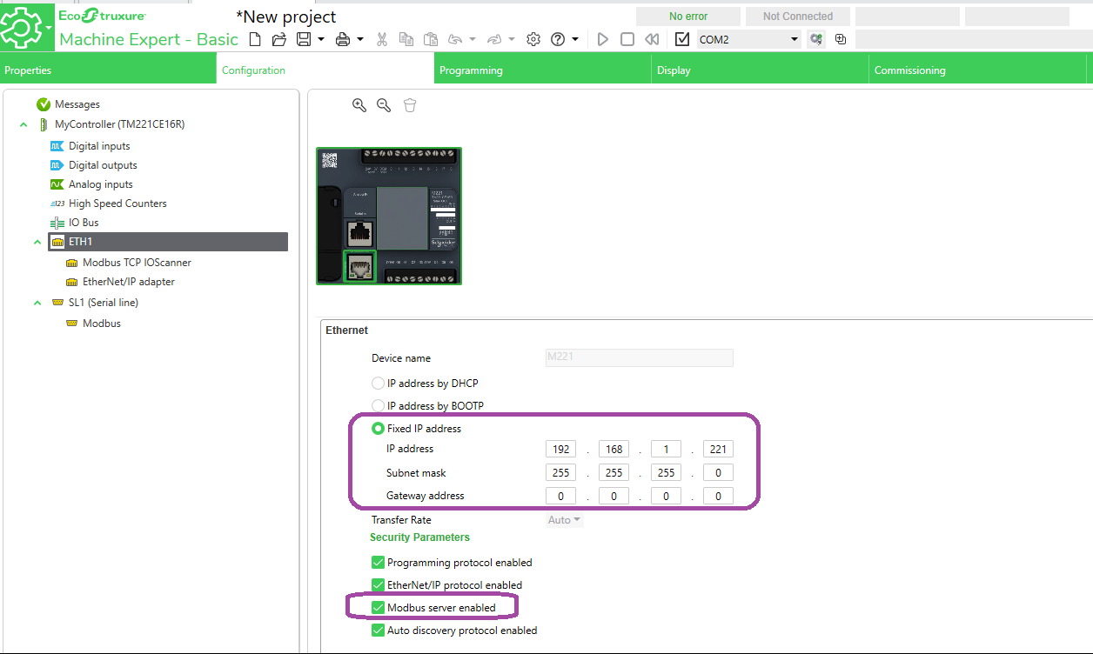Open the undo history dropdown arrow
Viewport: 1093px width, 654px height.
coord(473,39)
